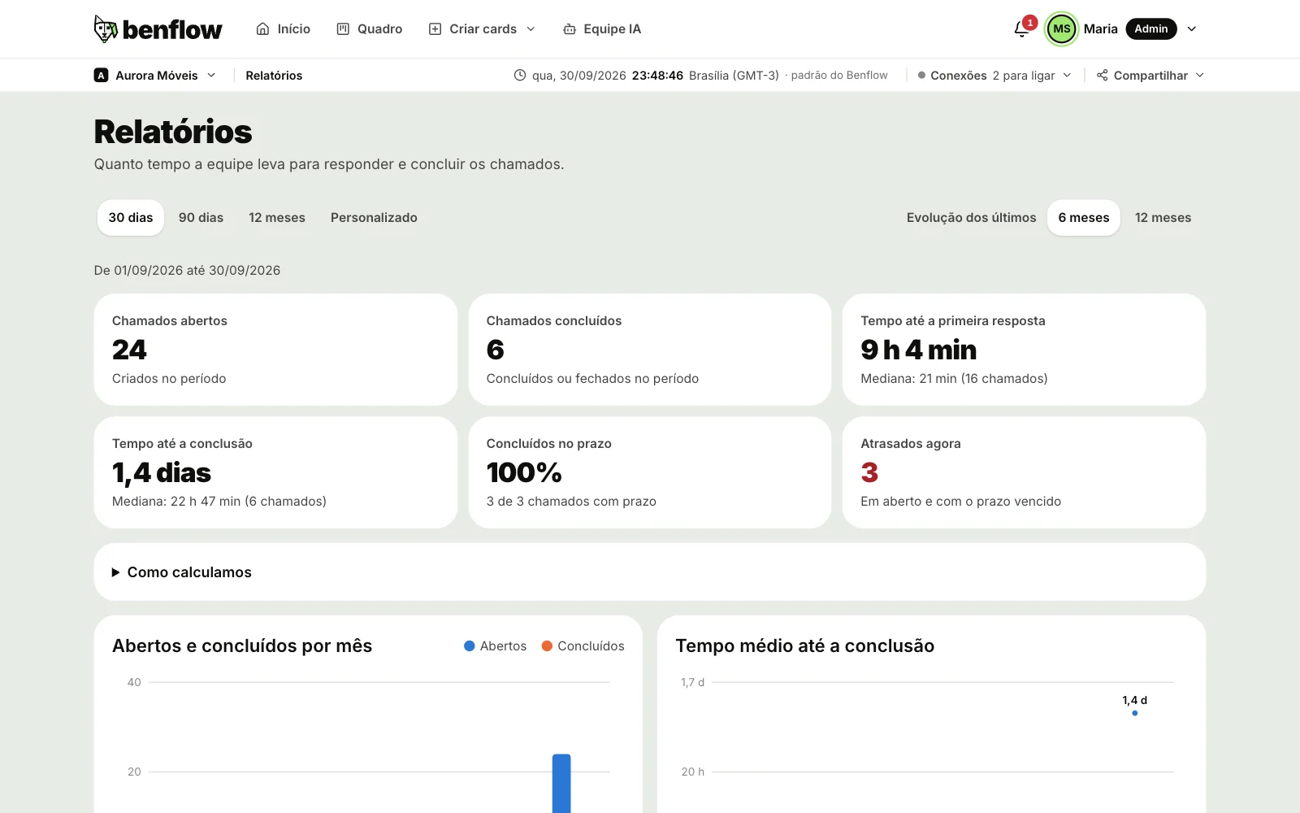
Task: Set evolution range to 12 meses
Action: click(x=1163, y=218)
